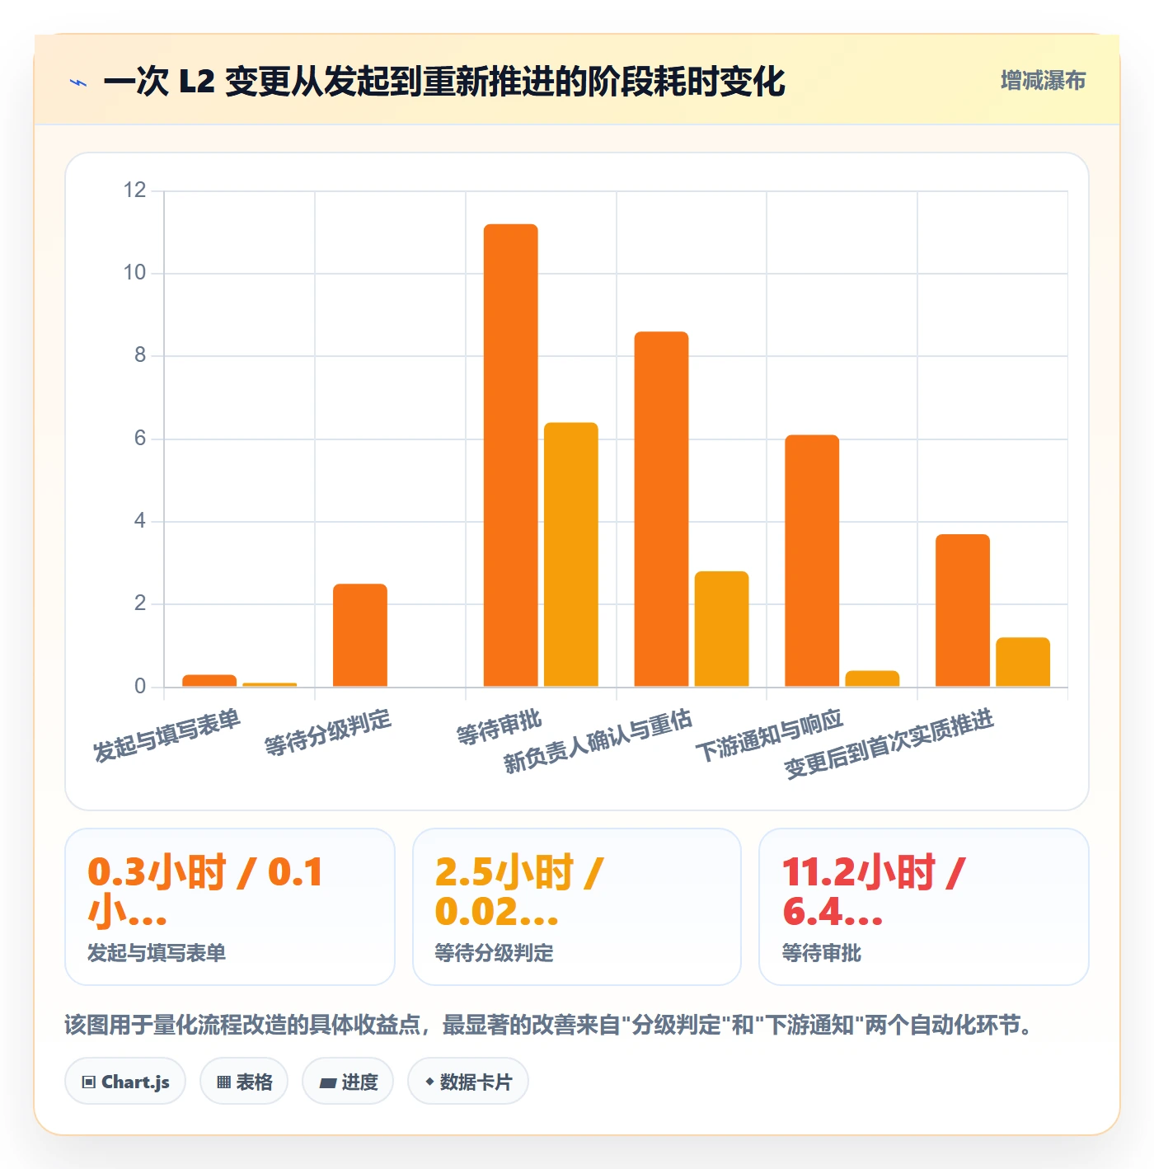Click the dark orange bar for 下游通知与响应
Viewport: 1154px width, 1169px height.
coord(812,561)
